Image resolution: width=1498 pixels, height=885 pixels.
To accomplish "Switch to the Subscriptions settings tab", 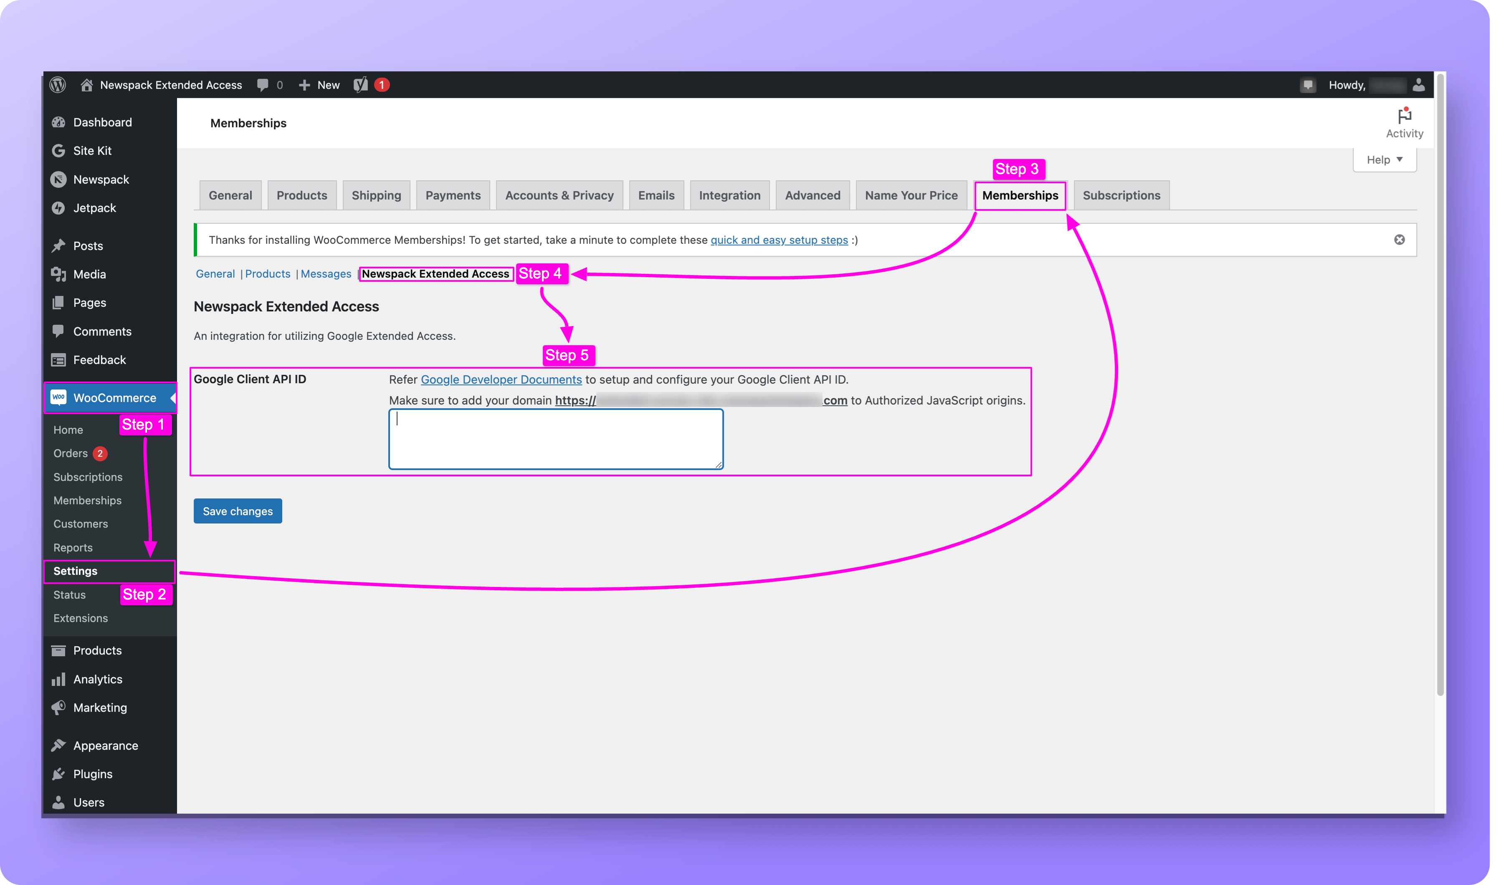I will point(1121,196).
